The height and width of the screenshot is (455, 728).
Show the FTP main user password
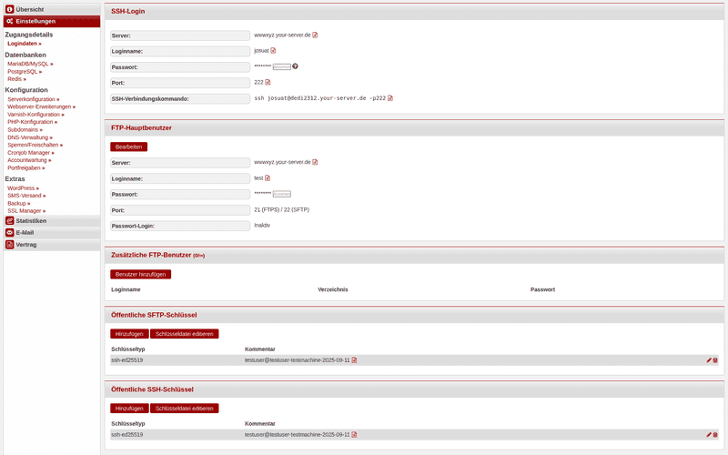click(x=281, y=194)
